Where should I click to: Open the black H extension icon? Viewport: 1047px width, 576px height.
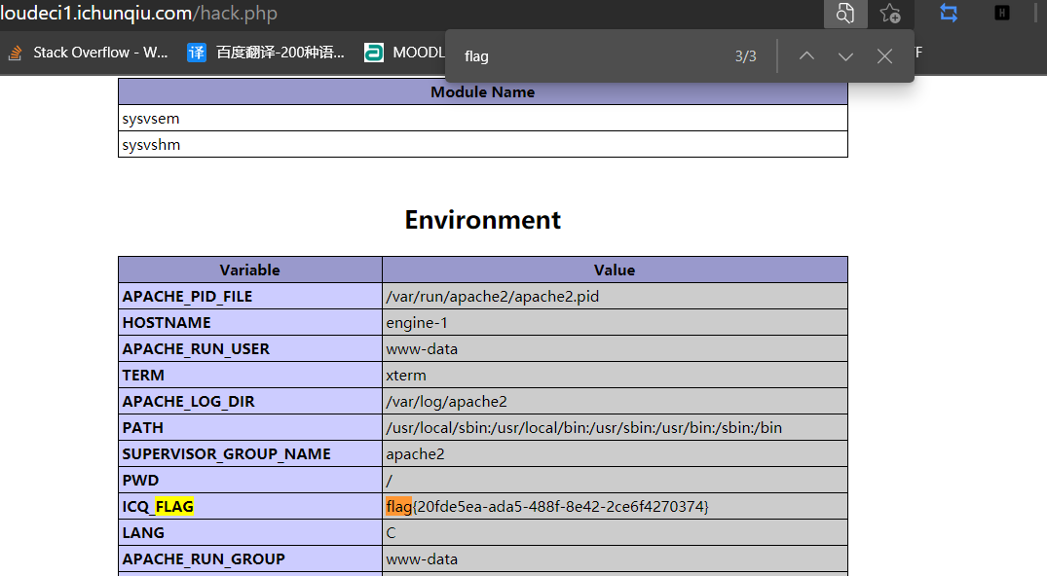click(1001, 13)
